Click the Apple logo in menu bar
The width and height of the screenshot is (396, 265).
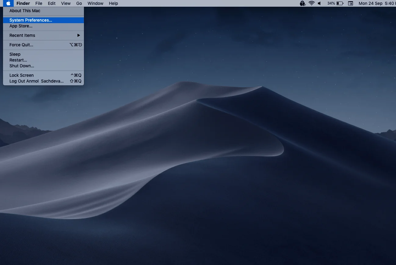click(x=9, y=3)
